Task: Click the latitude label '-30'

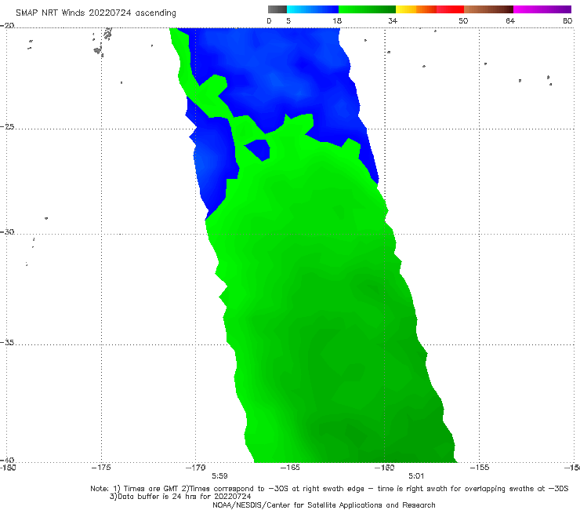Action: 7,231
